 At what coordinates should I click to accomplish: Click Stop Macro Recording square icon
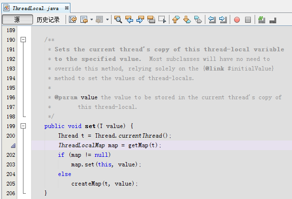(x=248, y=20)
